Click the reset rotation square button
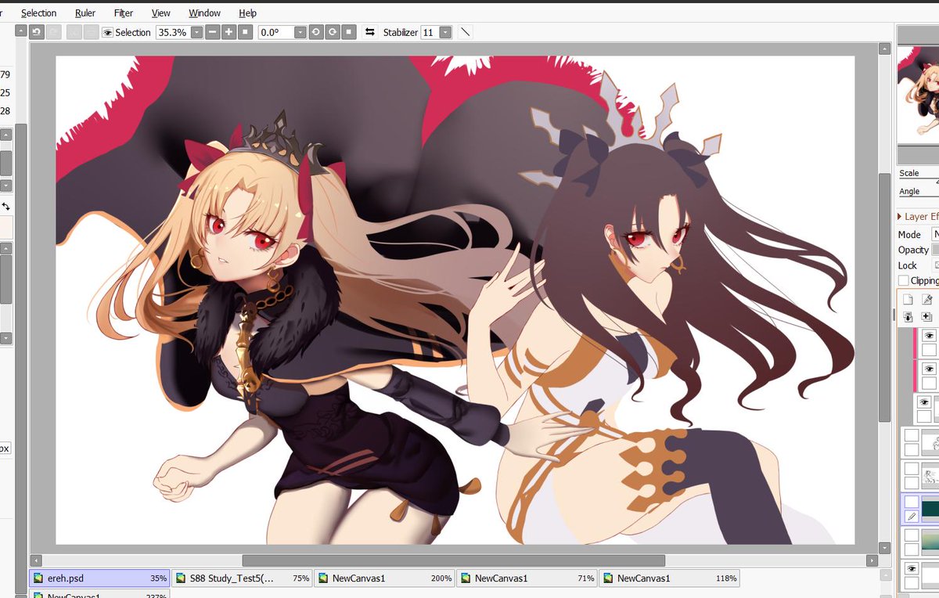Viewport: 939px width, 598px height. point(349,32)
